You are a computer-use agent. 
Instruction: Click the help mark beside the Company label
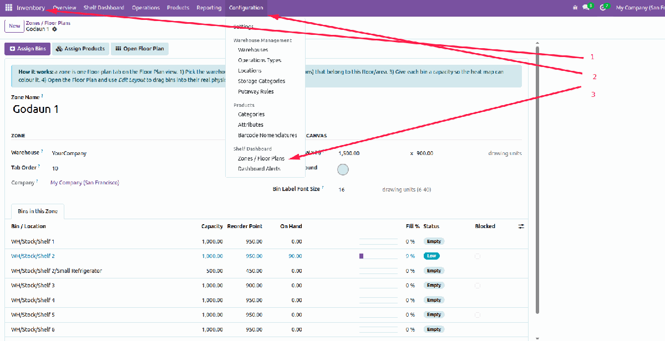tap(37, 181)
